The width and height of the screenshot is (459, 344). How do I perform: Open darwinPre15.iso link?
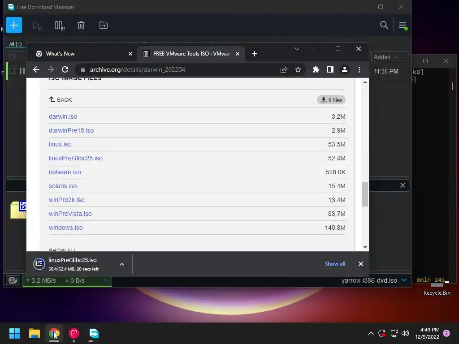coord(71,130)
